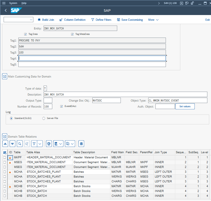Select the Server File radio button
This screenshot has height=201, width=211.
[x=44, y=118]
